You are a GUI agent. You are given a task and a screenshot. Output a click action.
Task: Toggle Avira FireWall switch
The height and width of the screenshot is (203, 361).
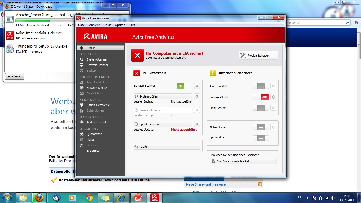[261, 86]
